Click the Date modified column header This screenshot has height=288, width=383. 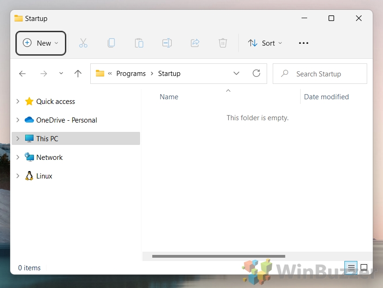pos(326,97)
